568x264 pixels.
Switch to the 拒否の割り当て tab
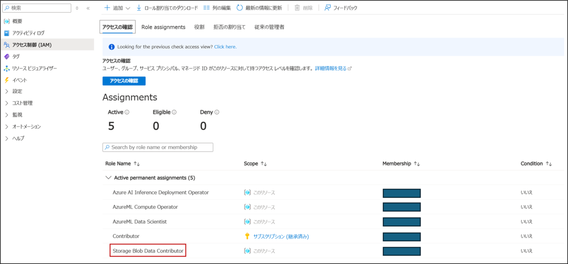click(x=230, y=27)
